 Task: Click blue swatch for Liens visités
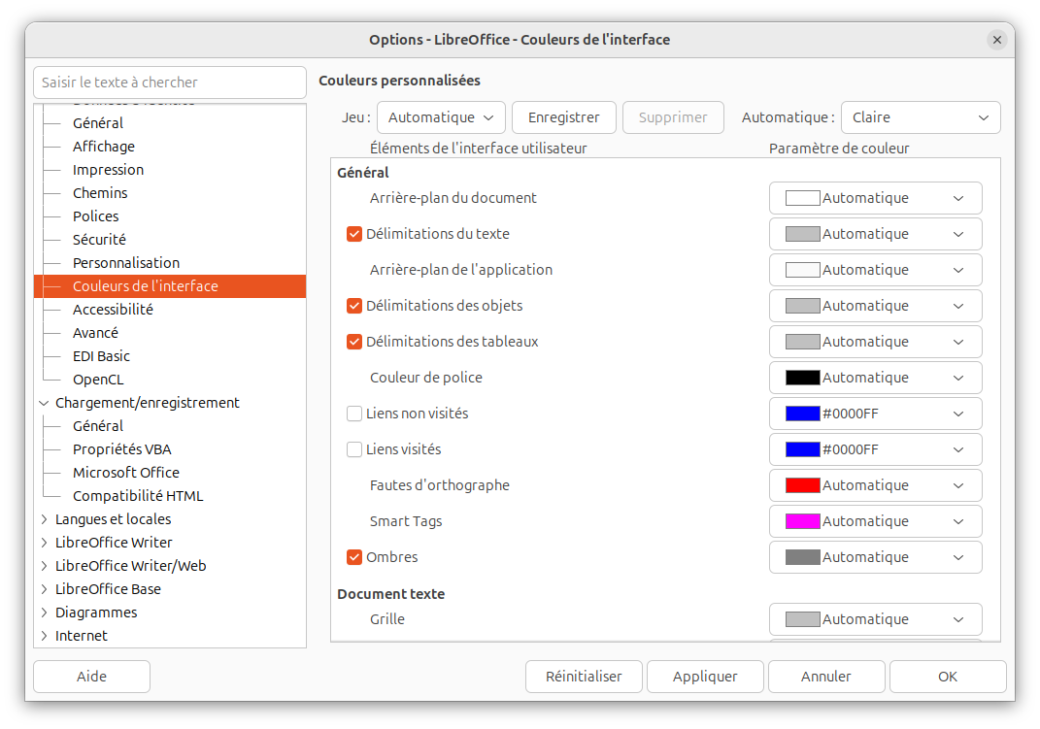(x=802, y=449)
